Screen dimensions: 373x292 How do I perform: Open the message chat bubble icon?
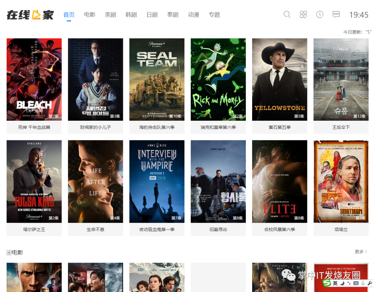click(336, 14)
